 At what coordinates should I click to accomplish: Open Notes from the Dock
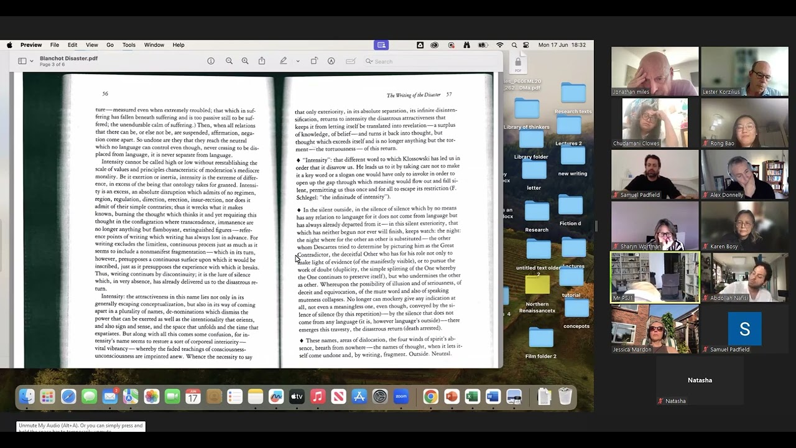pos(256,396)
